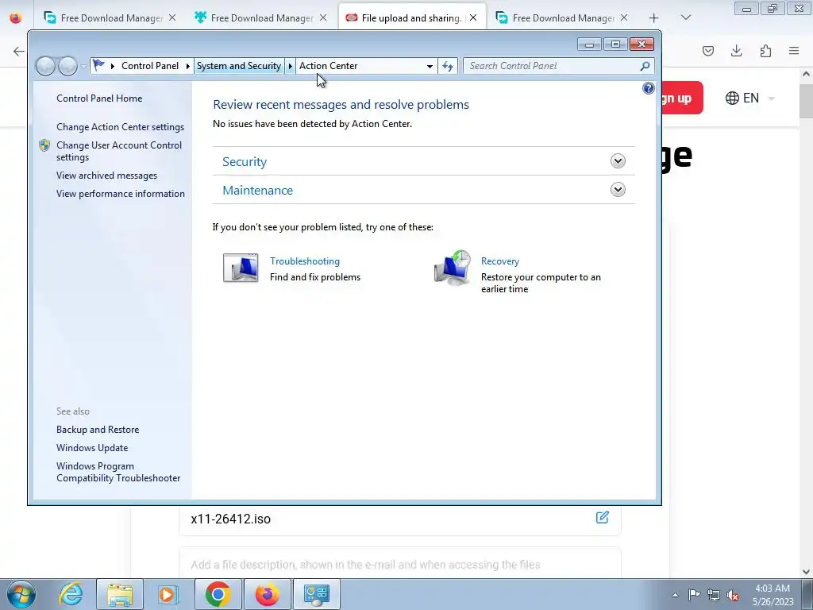Go forward with Control Panel forward arrow
Viewport: 813px width, 610px height.
pyautogui.click(x=67, y=66)
